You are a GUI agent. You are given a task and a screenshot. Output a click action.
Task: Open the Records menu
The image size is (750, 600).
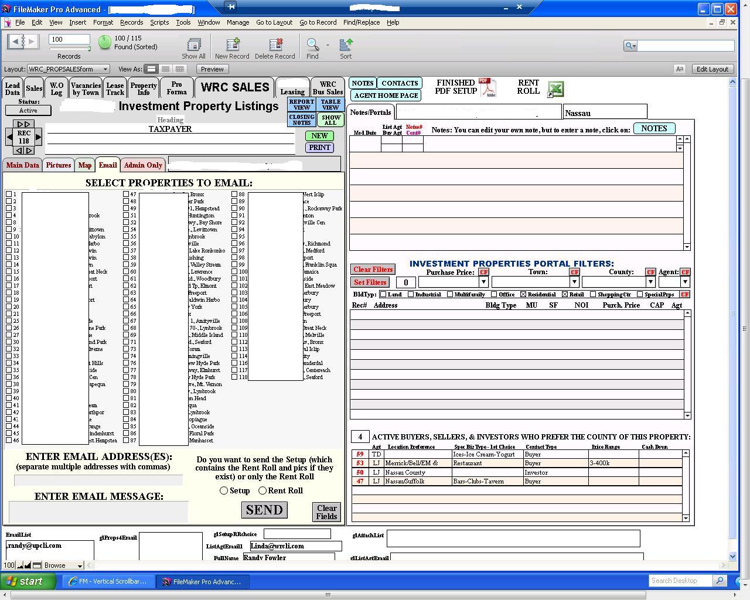pyautogui.click(x=131, y=22)
